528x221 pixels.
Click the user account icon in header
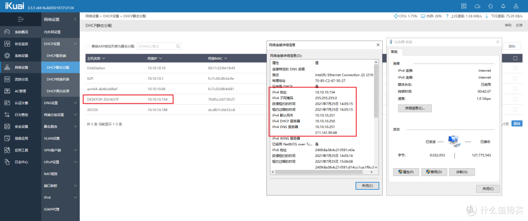(x=517, y=6)
